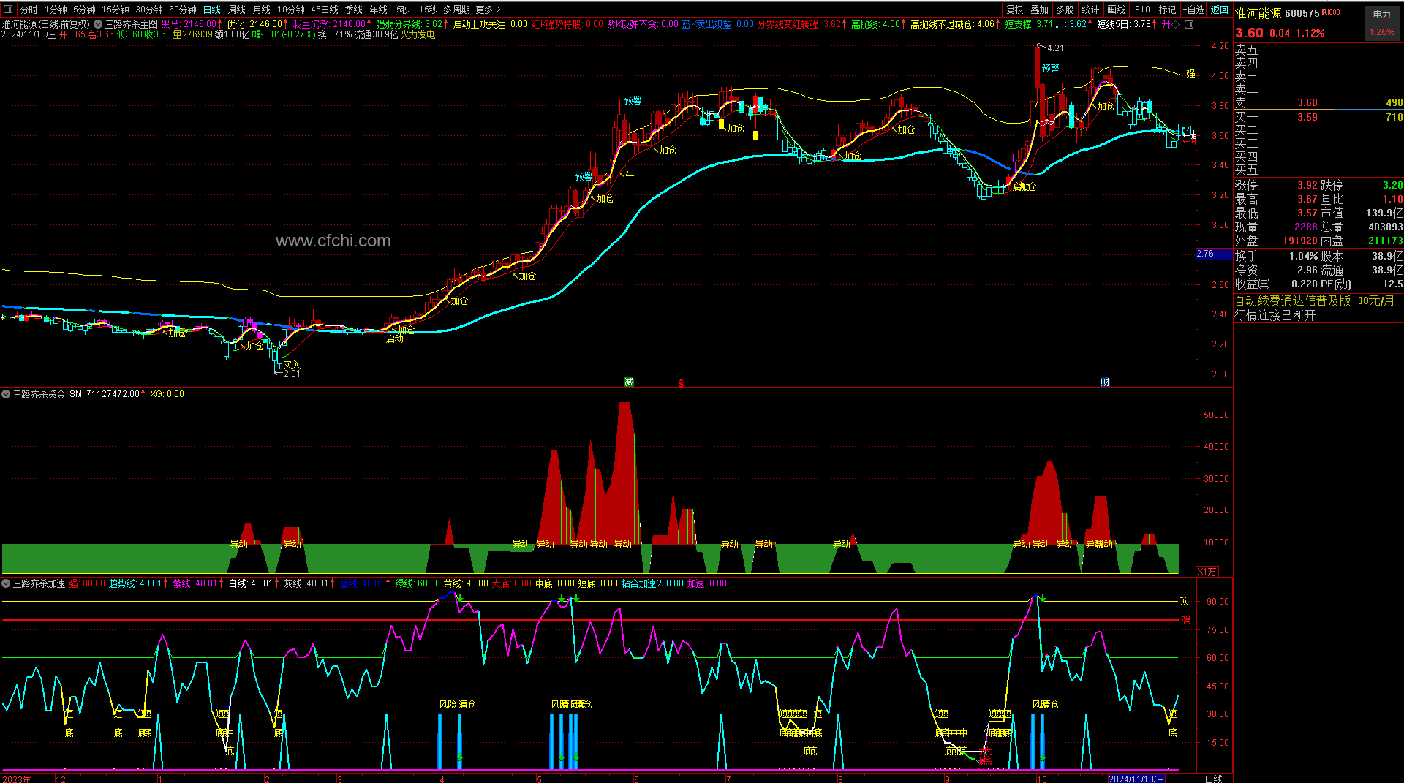
Task: Click the 2.01 low price label
Action: [x=292, y=374]
